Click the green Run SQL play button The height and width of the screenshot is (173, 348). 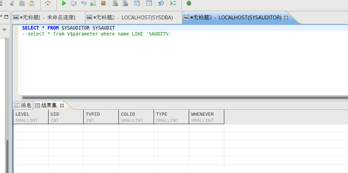tap(64, 4)
